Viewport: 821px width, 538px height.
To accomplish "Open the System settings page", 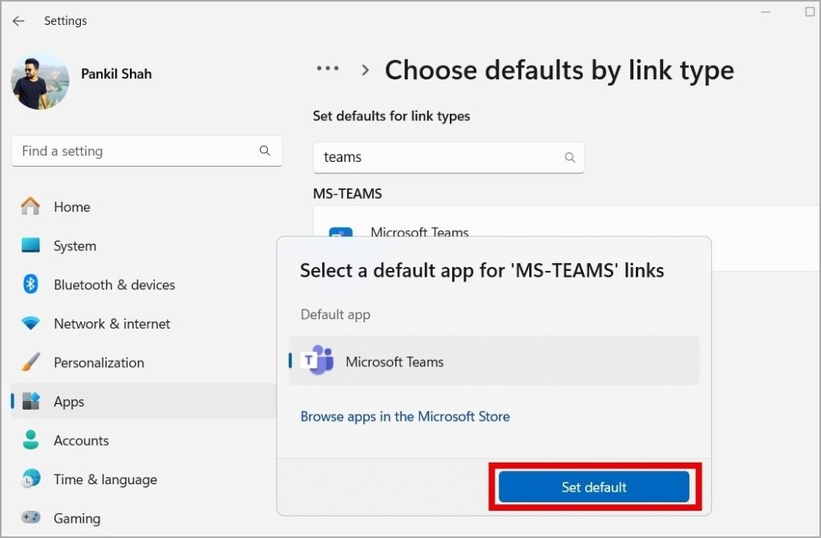I will click(x=75, y=245).
